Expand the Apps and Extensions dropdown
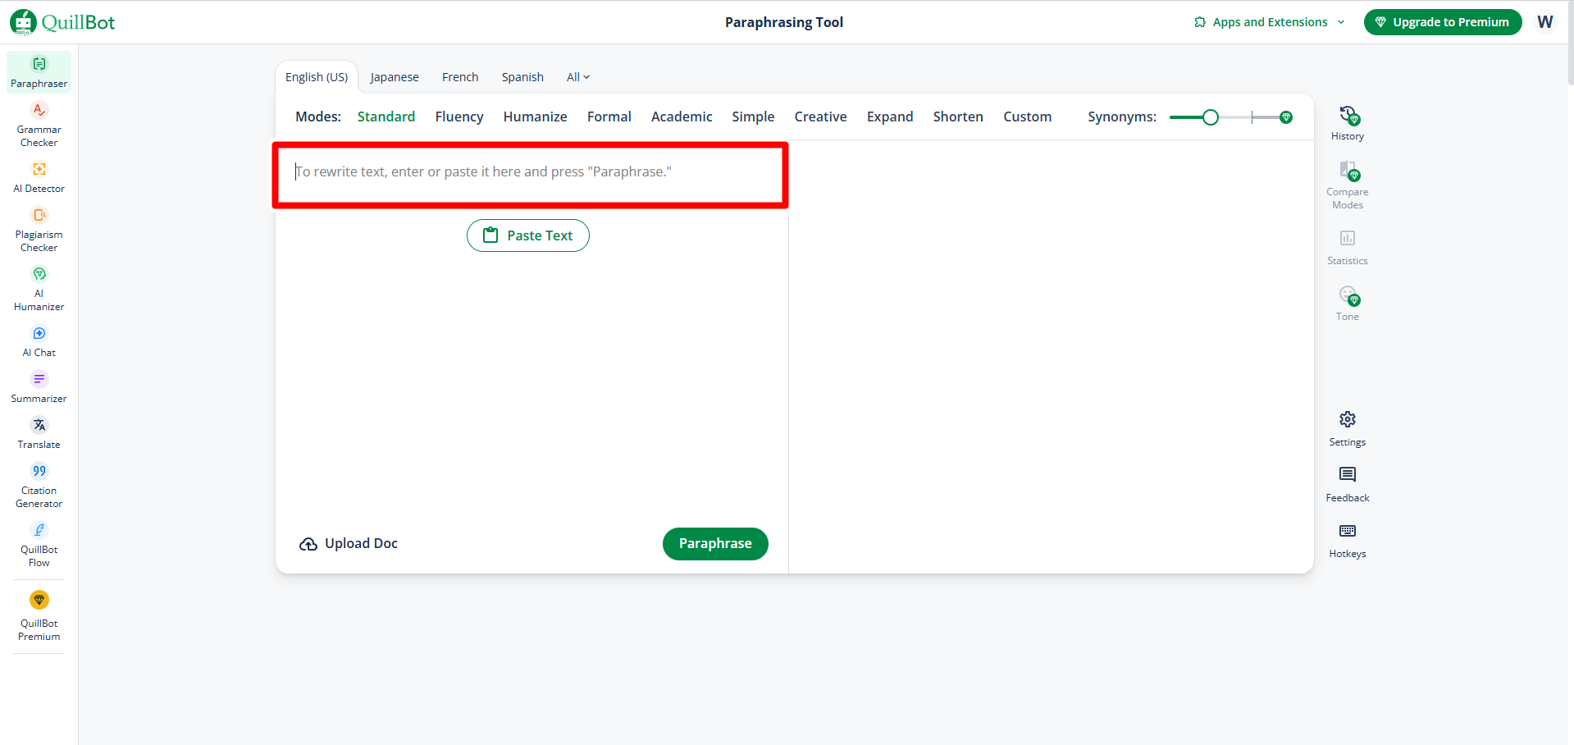Image resolution: width=1574 pixels, height=745 pixels. click(x=1269, y=22)
